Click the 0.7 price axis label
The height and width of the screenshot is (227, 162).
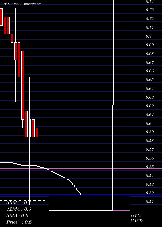pos(149,36)
